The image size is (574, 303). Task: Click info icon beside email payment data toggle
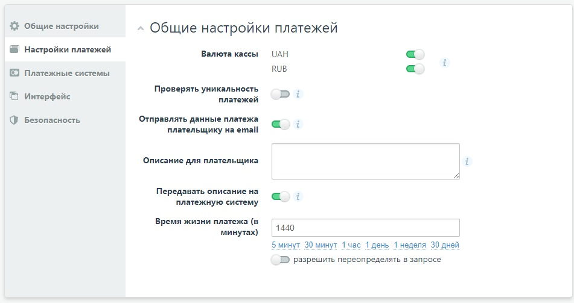[298, 124]
